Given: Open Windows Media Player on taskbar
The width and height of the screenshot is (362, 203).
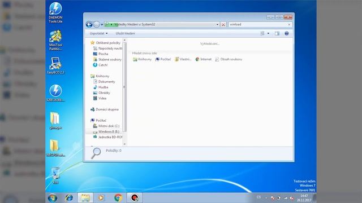Looking at the screenshot, I should (x=101, y=198).
